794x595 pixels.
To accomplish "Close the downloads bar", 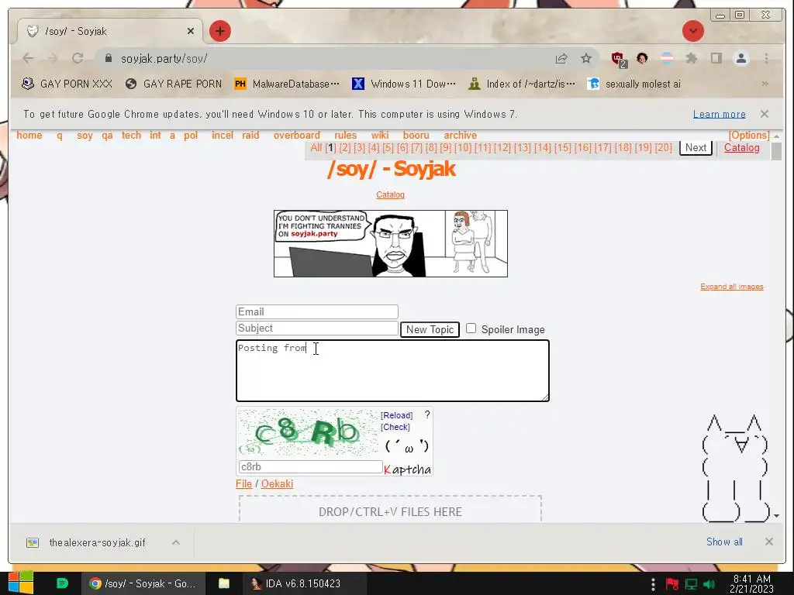I will (x=768, y=542).
